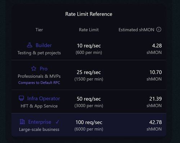
Task: Click the Tier column header
Action: pyautogui.click(x=39, y=30)
